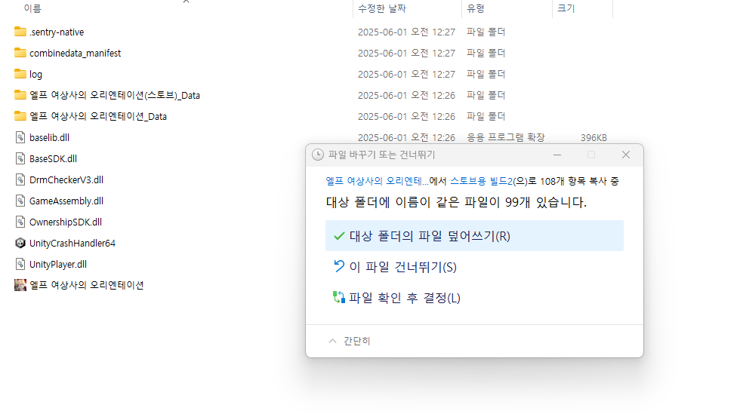
Task: Close the 파일 바꾸기 또는 건너뛰기 dialog
Action: pyautogui.click(x=626, y=155)
